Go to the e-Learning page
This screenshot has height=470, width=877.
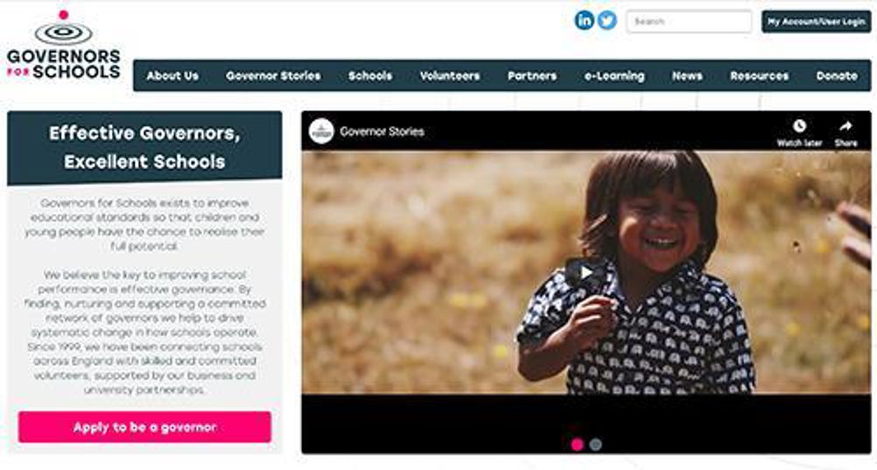(x=614, y=75)
